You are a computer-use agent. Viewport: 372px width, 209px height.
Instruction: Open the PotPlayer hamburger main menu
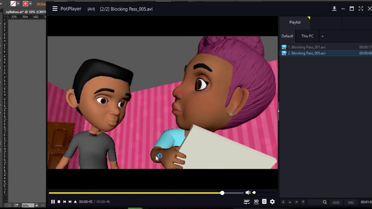[x=55, y=9]
